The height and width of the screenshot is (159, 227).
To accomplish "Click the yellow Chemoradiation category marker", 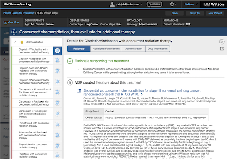I will pyautogui.click(x=22, y=42).
